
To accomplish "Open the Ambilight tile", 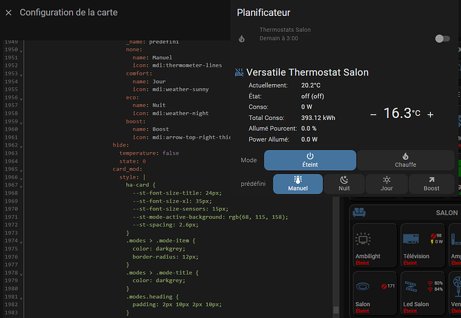I will 375,245.
